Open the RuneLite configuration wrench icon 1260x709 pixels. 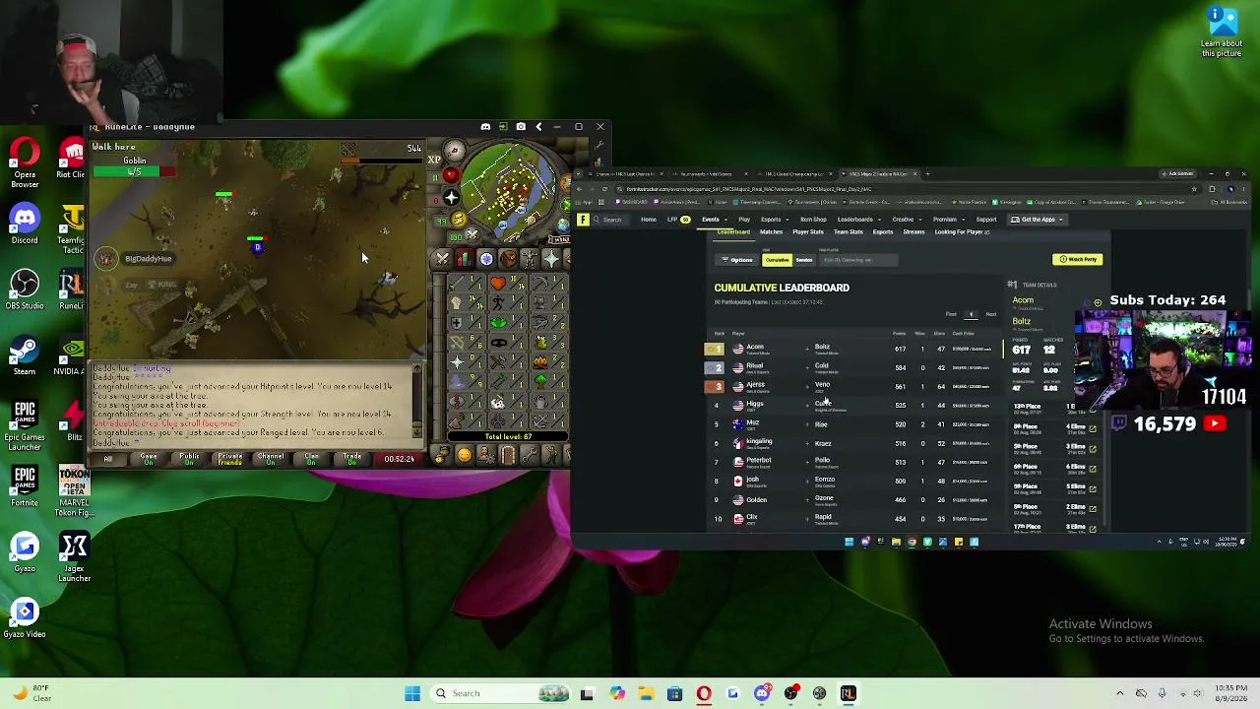pyautogui.click(x=598, y=146)
